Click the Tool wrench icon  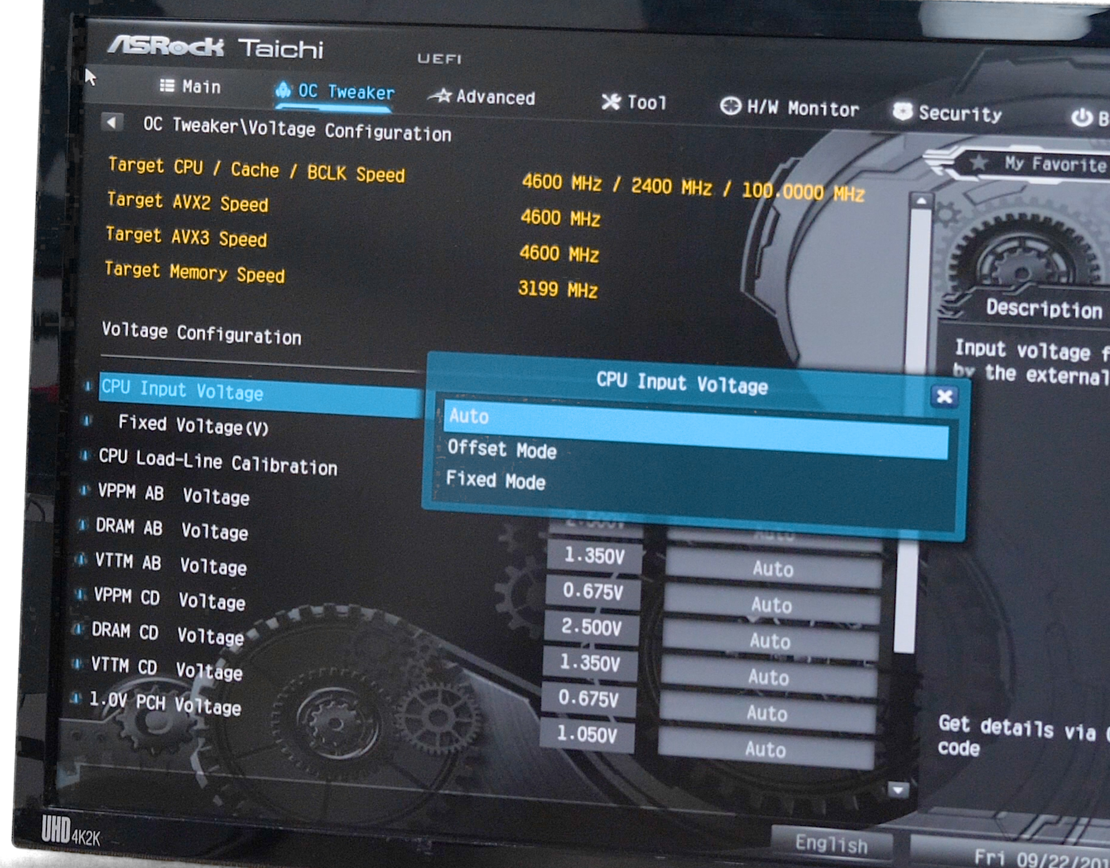point(611,102)
